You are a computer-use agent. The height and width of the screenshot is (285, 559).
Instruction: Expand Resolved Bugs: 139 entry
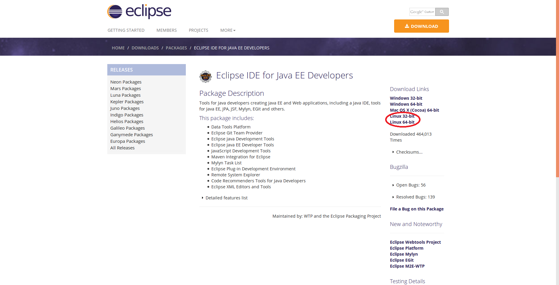point(414,197)
